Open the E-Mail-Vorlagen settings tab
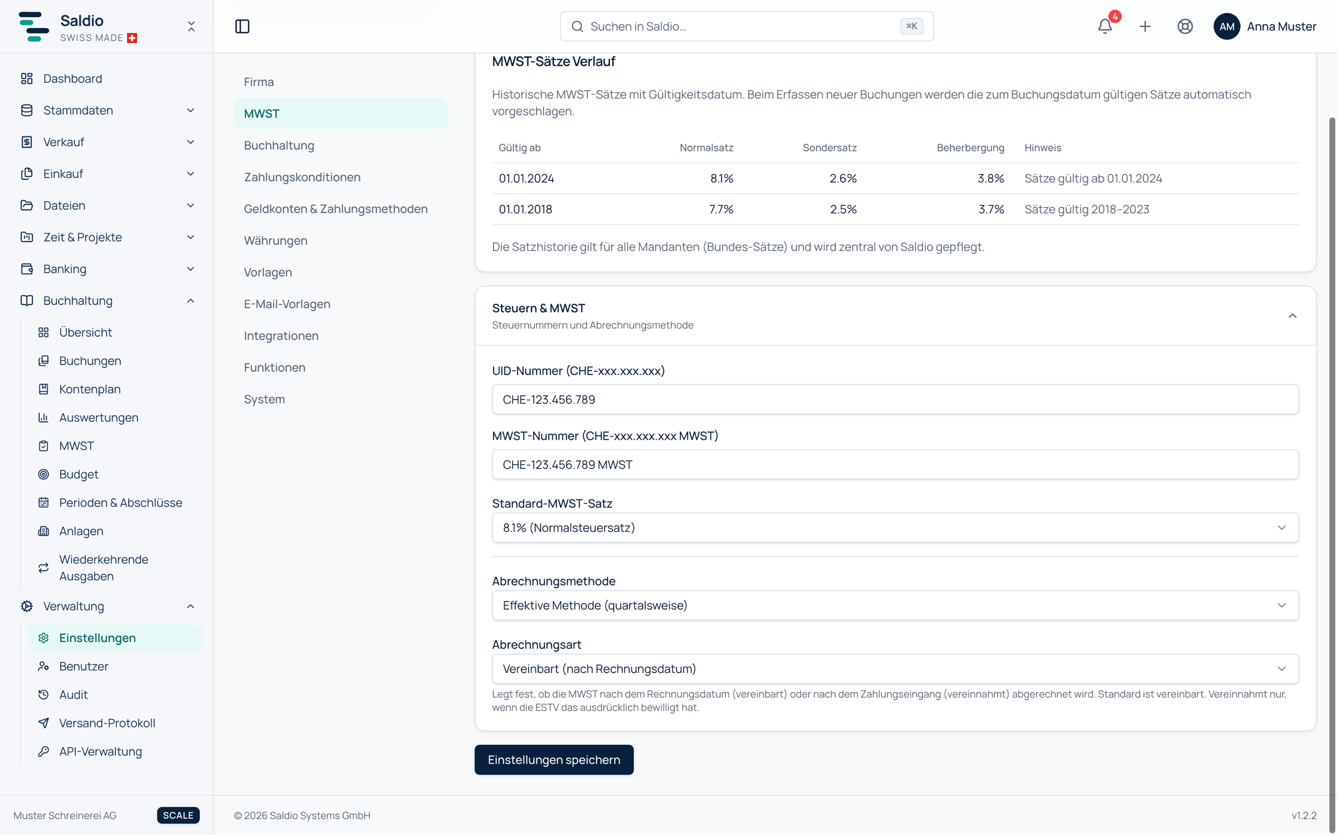Screen dimensions: 1337x835 coord(340,304)
